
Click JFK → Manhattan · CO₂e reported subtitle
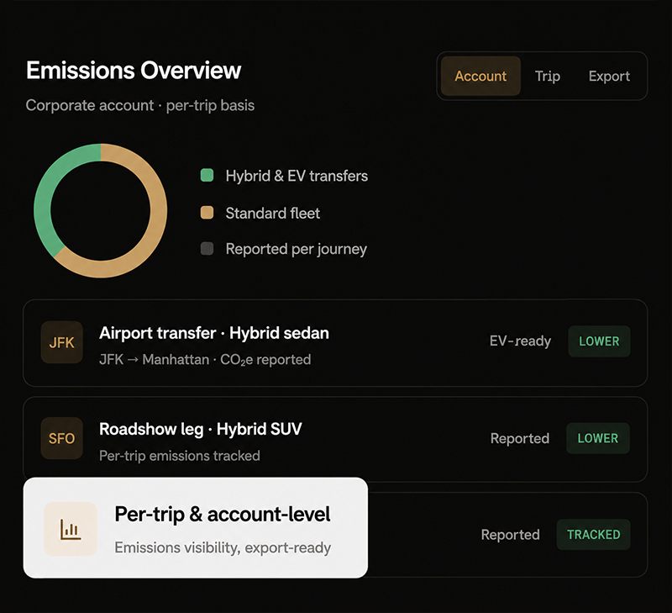pyautogui.click(x=205, y=360)
